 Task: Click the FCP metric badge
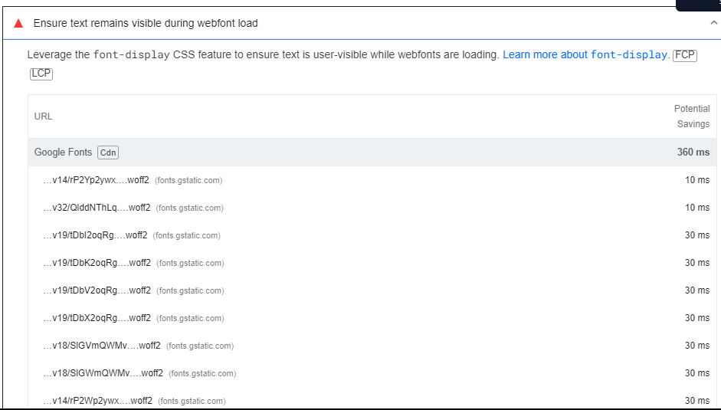click(x=684, y=55)
